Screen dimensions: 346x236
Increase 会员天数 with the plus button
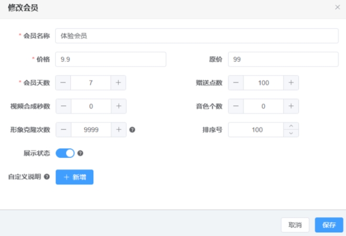click(118, 83)
